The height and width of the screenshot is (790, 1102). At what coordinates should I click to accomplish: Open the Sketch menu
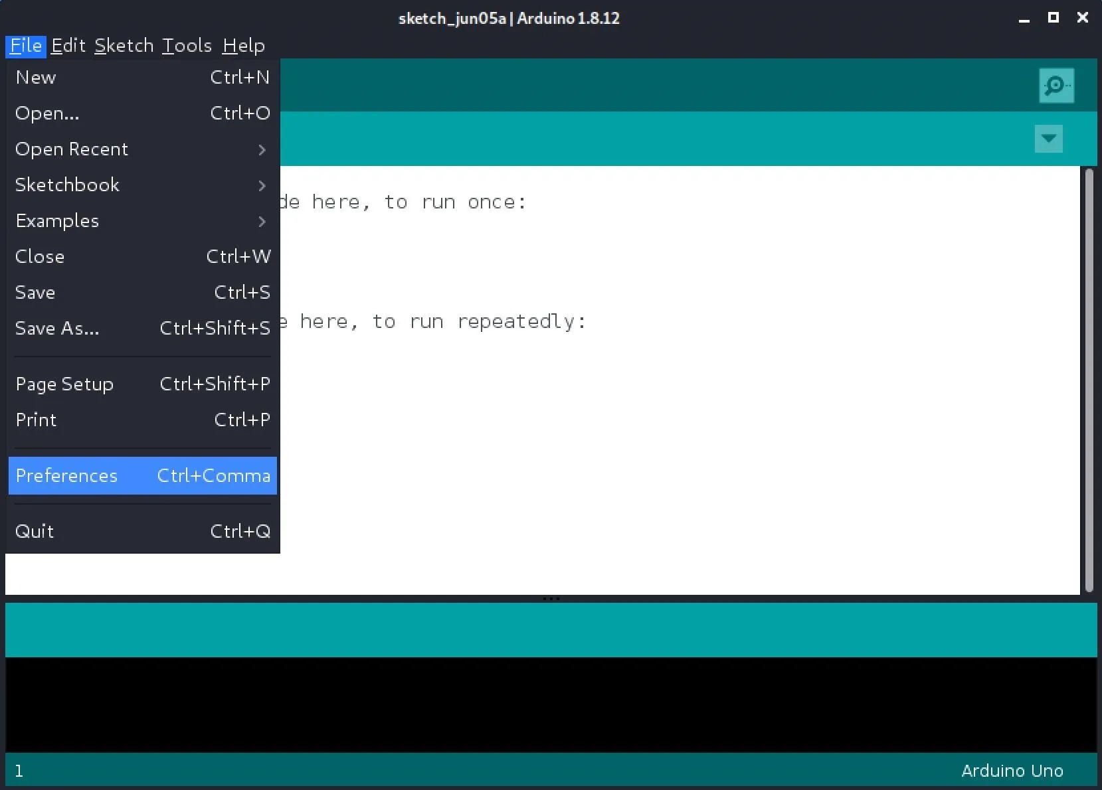pos(124,46)
